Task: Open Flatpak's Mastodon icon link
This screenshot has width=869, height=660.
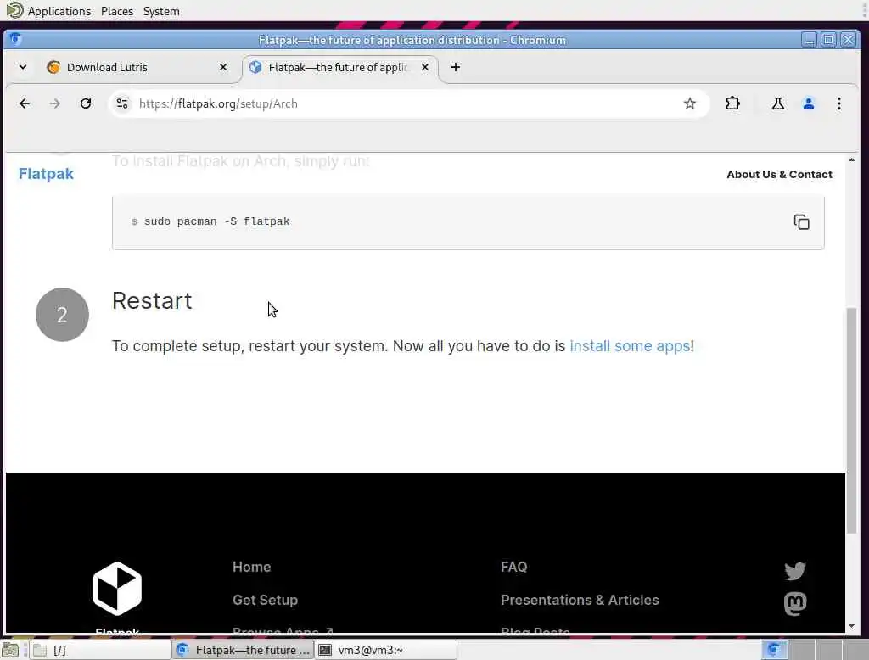Action: (x=794, y=603)
